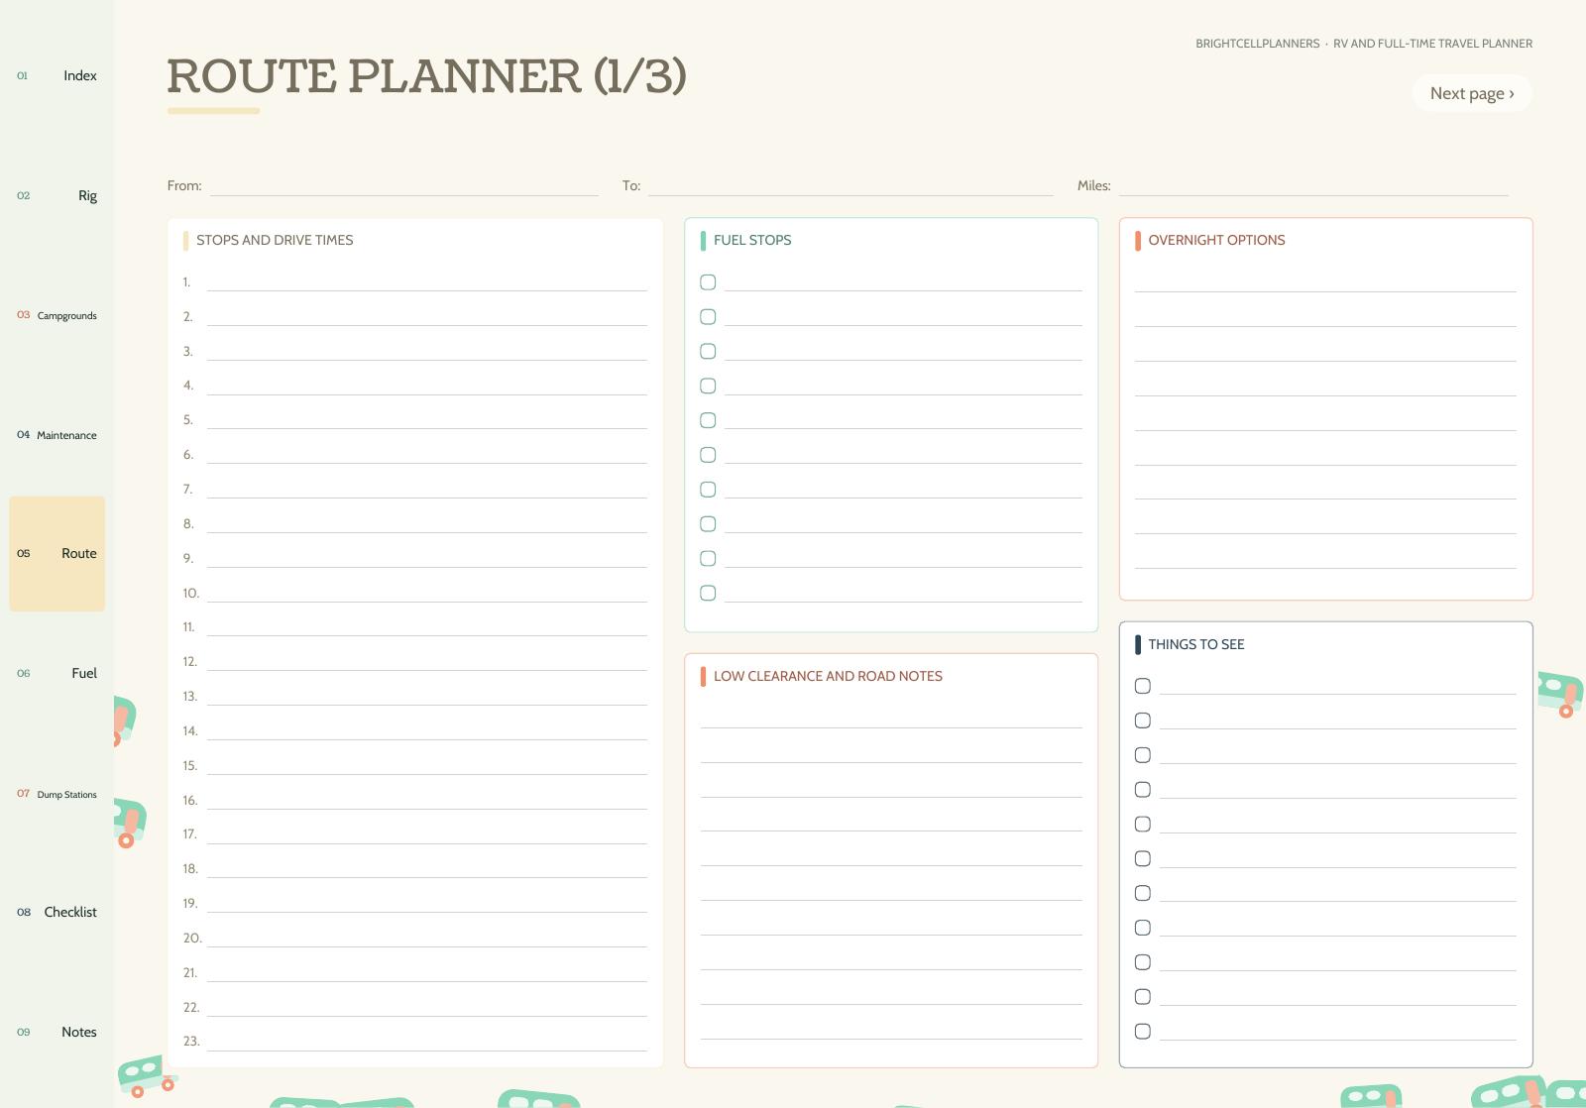The image size is (1586, 1108).
Task: Go to the Next page link
Action: [x=1472, y=93]
